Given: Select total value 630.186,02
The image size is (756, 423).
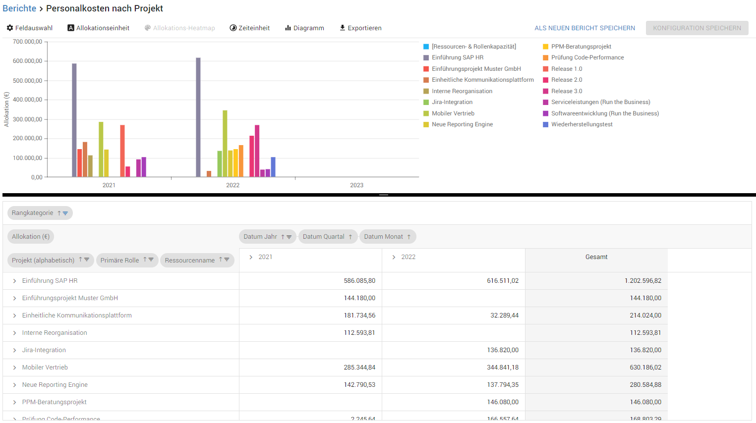Looking at the screenshot, I should (645, 368).
